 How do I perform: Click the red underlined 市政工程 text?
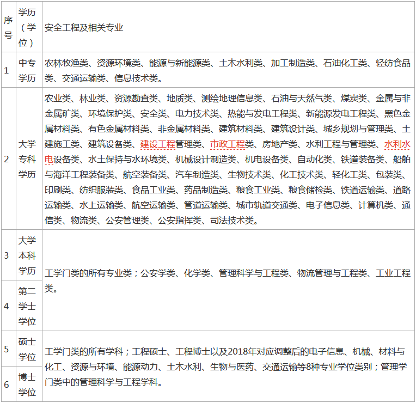click(x=228, y=144)
